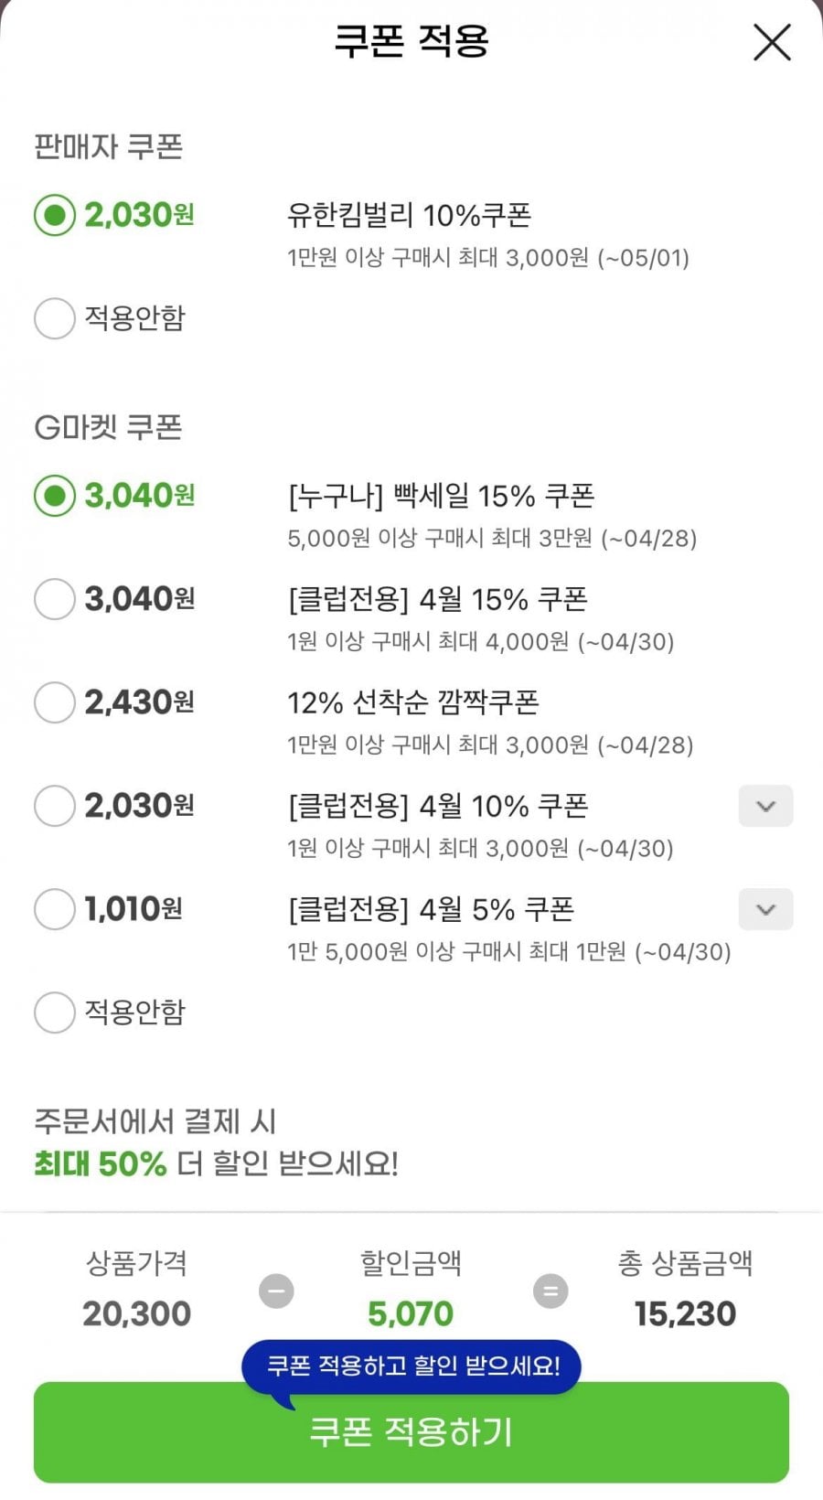Select 적용안함 under 판매자 쿠폰

coord(55,318)
